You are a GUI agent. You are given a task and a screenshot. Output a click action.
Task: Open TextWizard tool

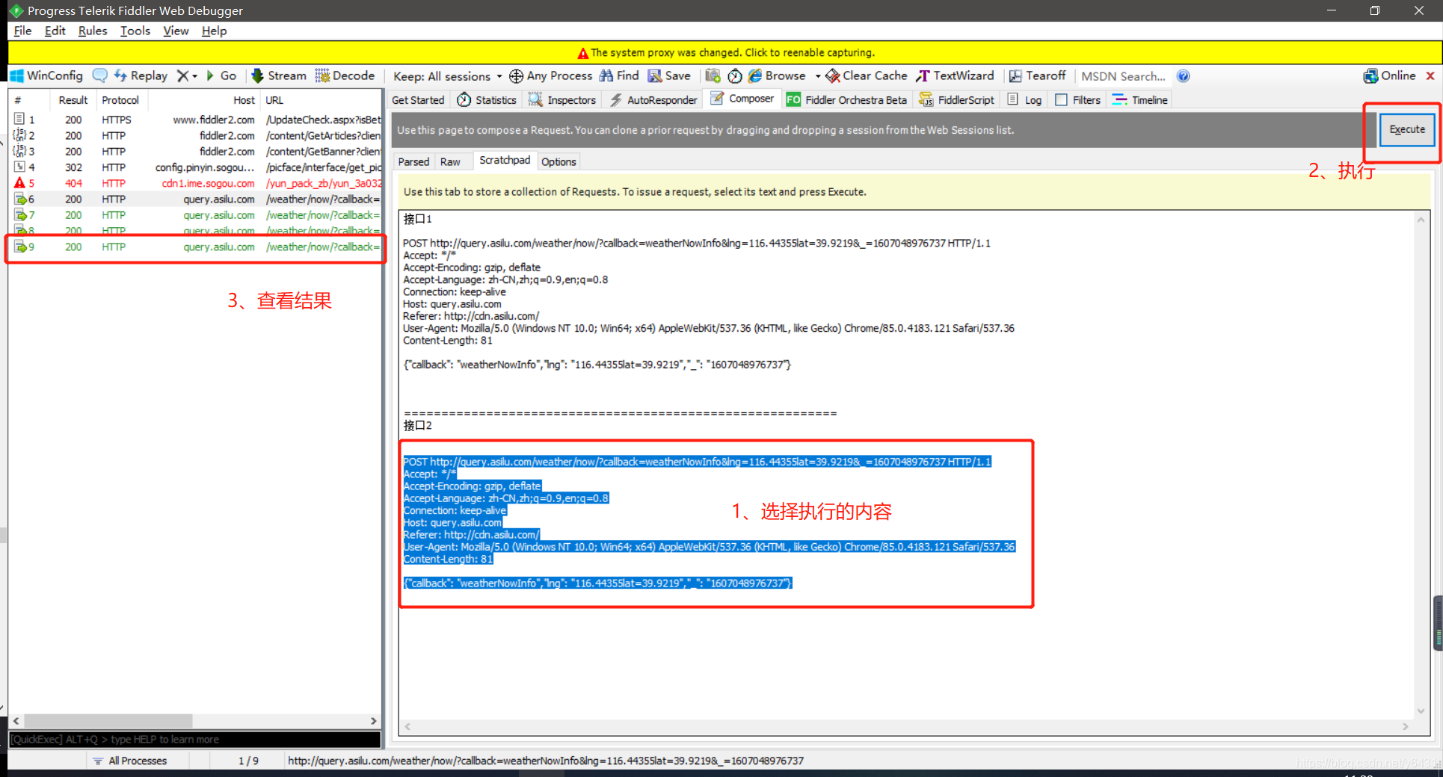[x=956, y=75]
